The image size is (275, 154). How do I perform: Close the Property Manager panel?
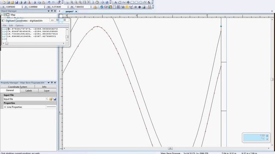(x=55, y=83)
